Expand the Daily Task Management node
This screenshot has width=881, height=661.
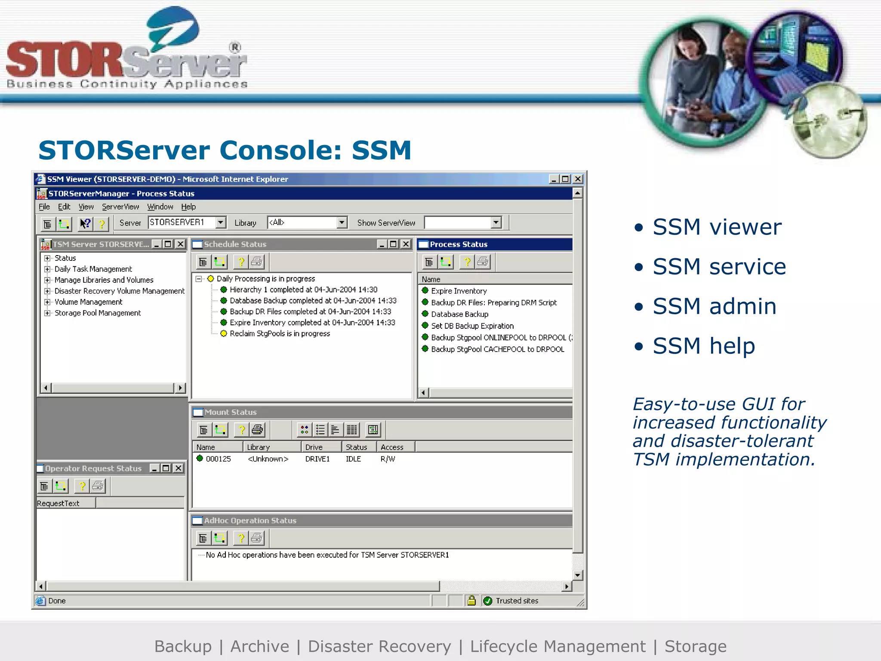47,269
